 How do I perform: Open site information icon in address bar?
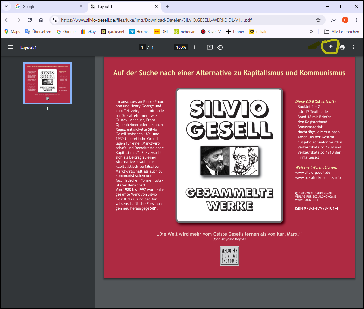55,20
